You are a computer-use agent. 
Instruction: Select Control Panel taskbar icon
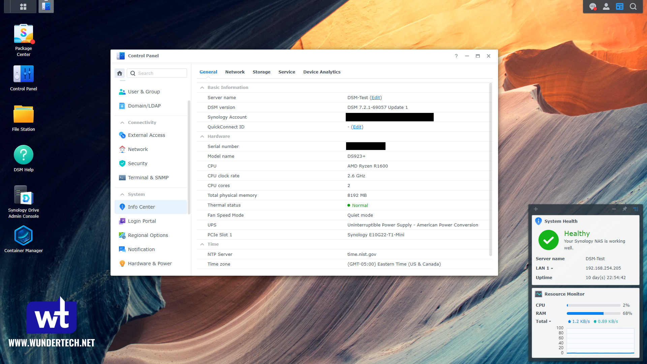(46, 6)
